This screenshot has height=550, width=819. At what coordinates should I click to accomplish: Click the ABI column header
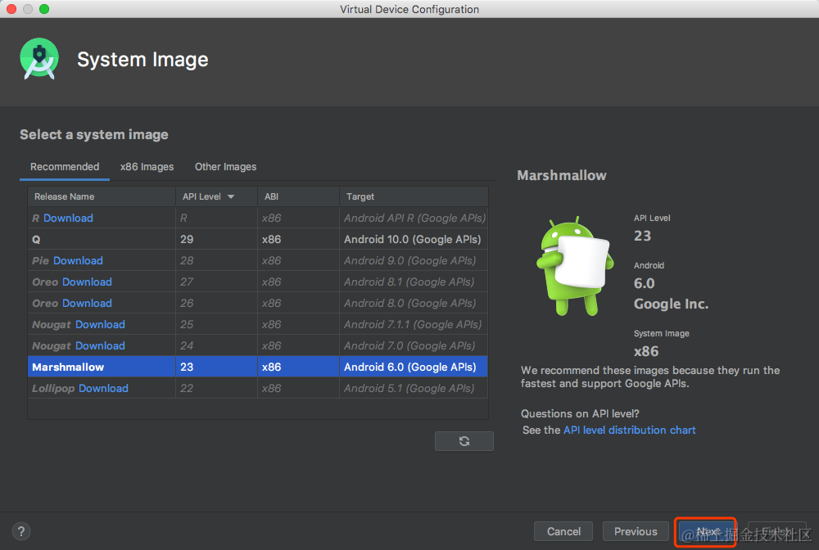click(298, 196)
